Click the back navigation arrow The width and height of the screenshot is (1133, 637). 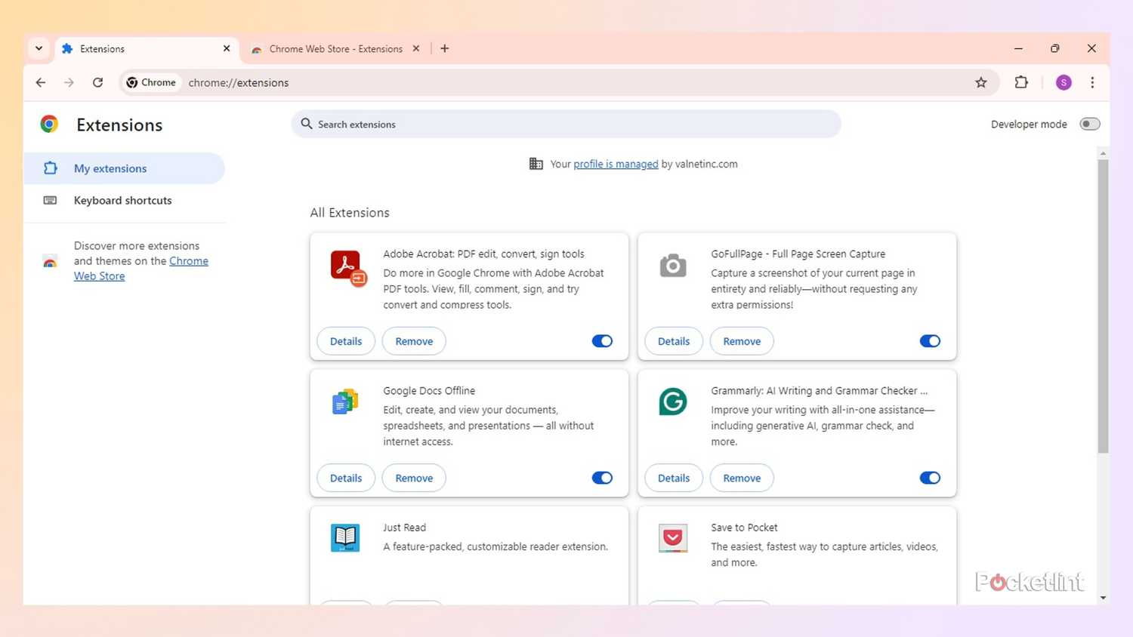coord(41,82)
